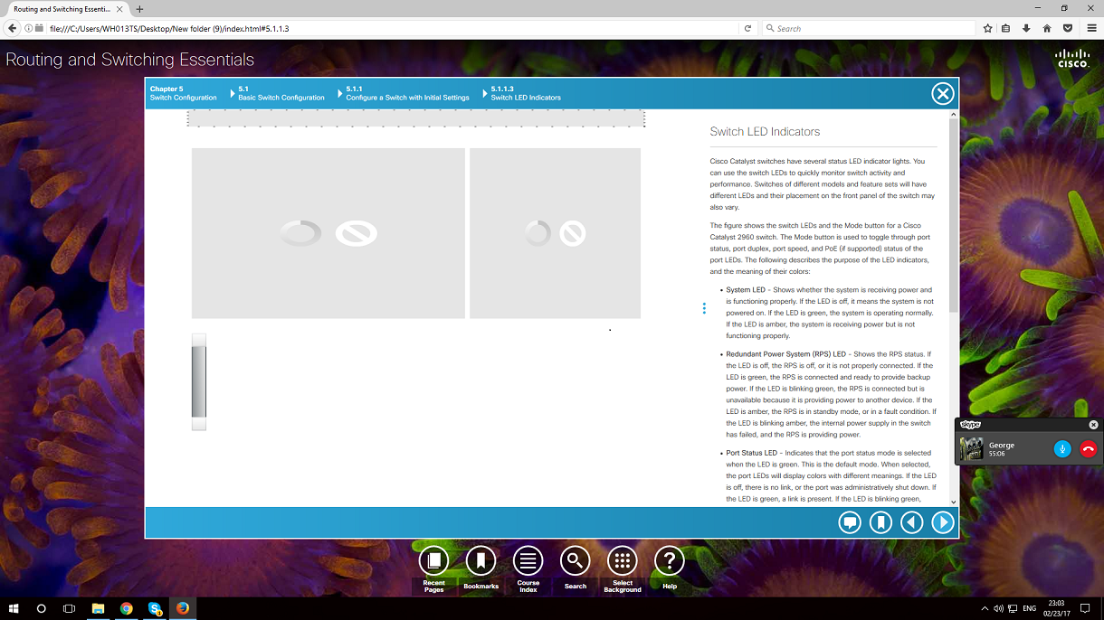Click Firefox taskbar icon
Viewport: 1104px width, 620px height.
pos(183,608)
